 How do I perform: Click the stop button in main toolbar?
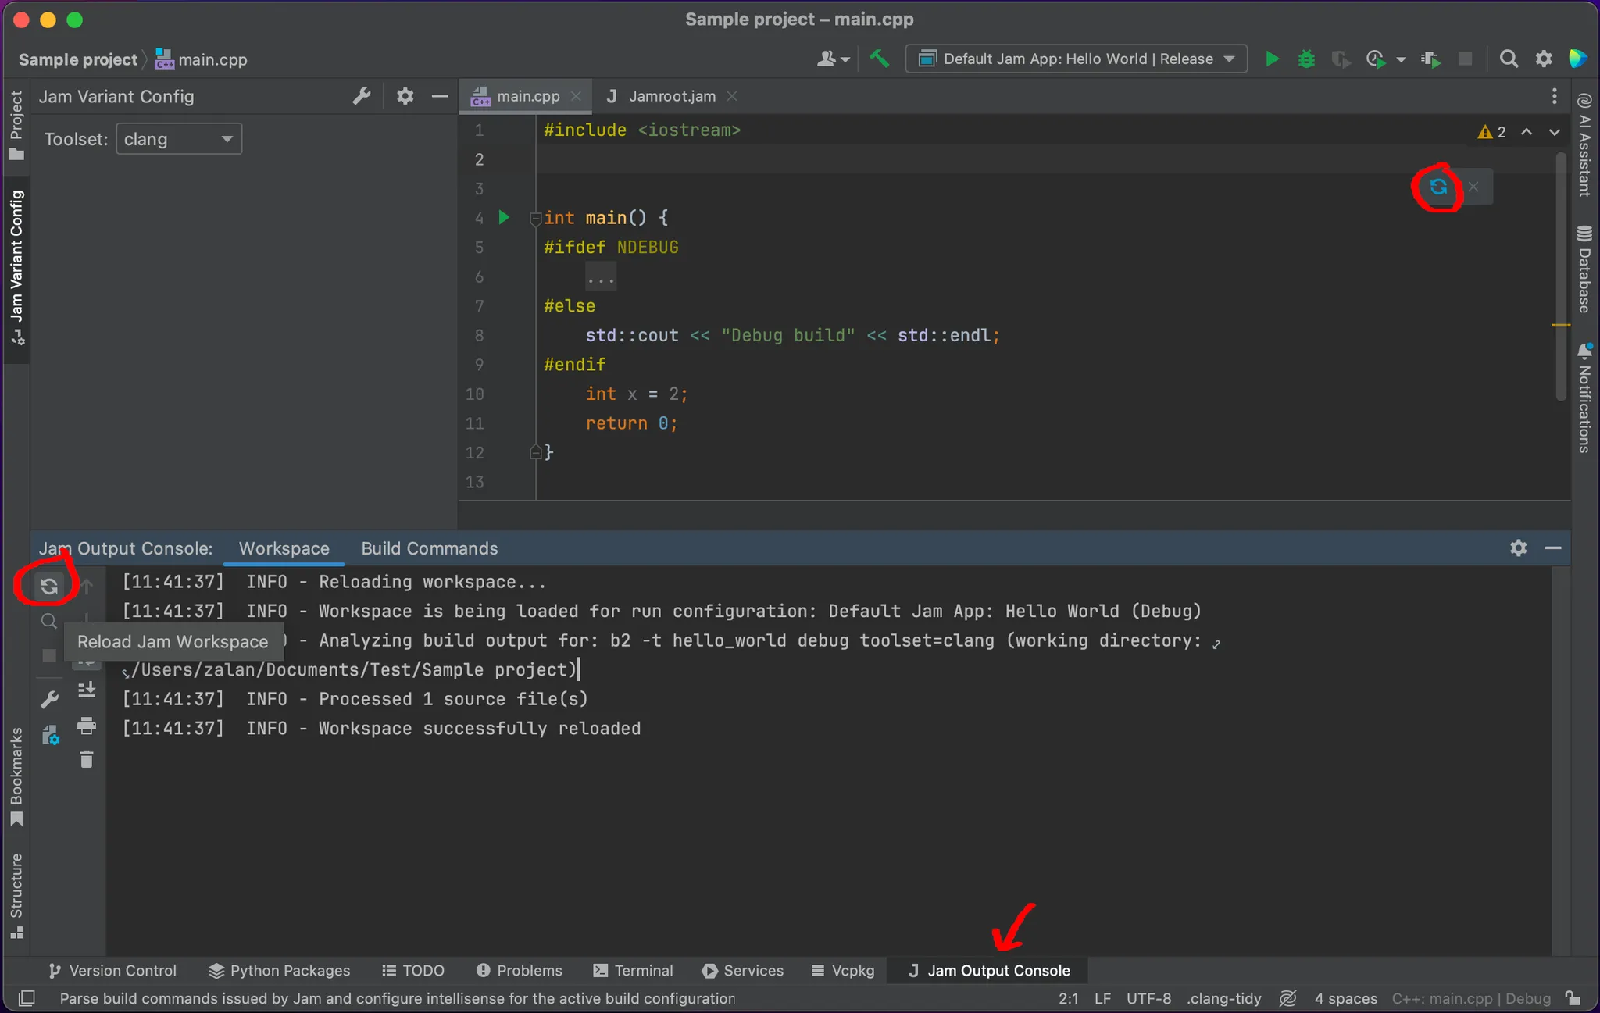point(1466,59)
